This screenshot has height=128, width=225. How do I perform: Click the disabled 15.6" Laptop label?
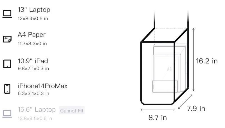tap(37, 109)
